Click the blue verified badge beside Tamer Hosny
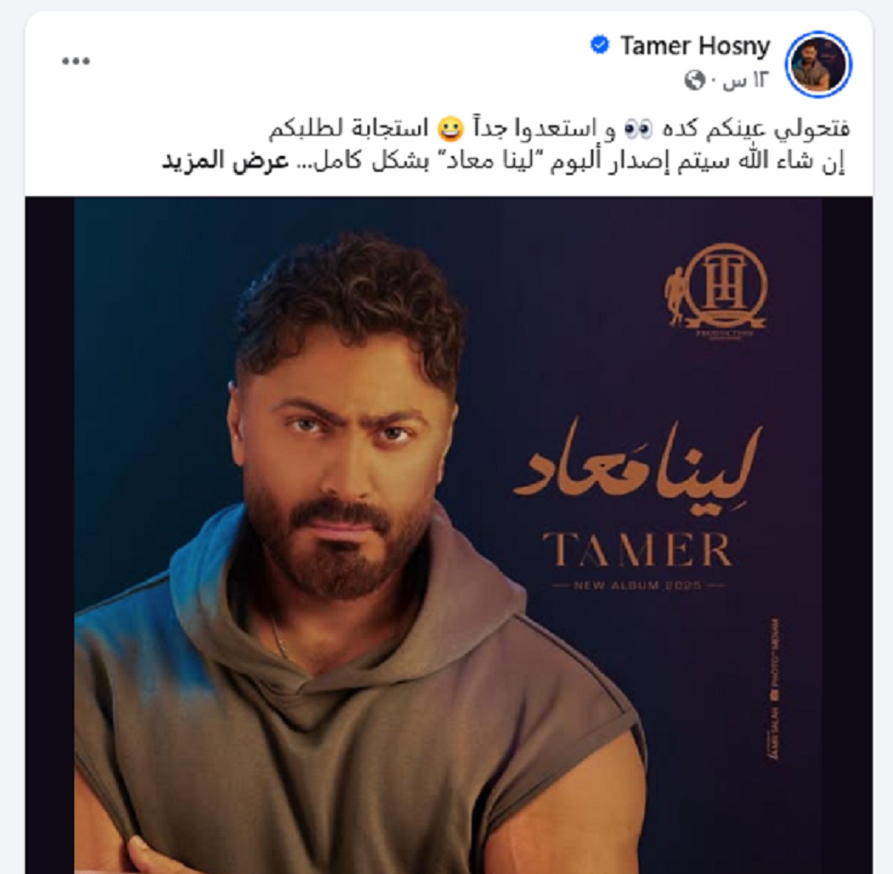The image size is (893, 874). [x=600, y=45]
